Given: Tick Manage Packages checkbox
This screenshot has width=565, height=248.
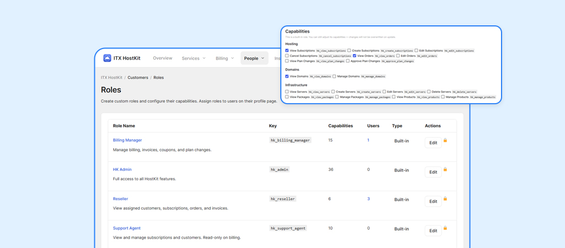Looking at the screenshot, I should [337, 97].
